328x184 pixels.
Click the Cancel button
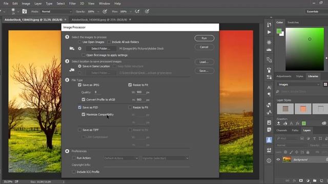click(x=204, y=47)
